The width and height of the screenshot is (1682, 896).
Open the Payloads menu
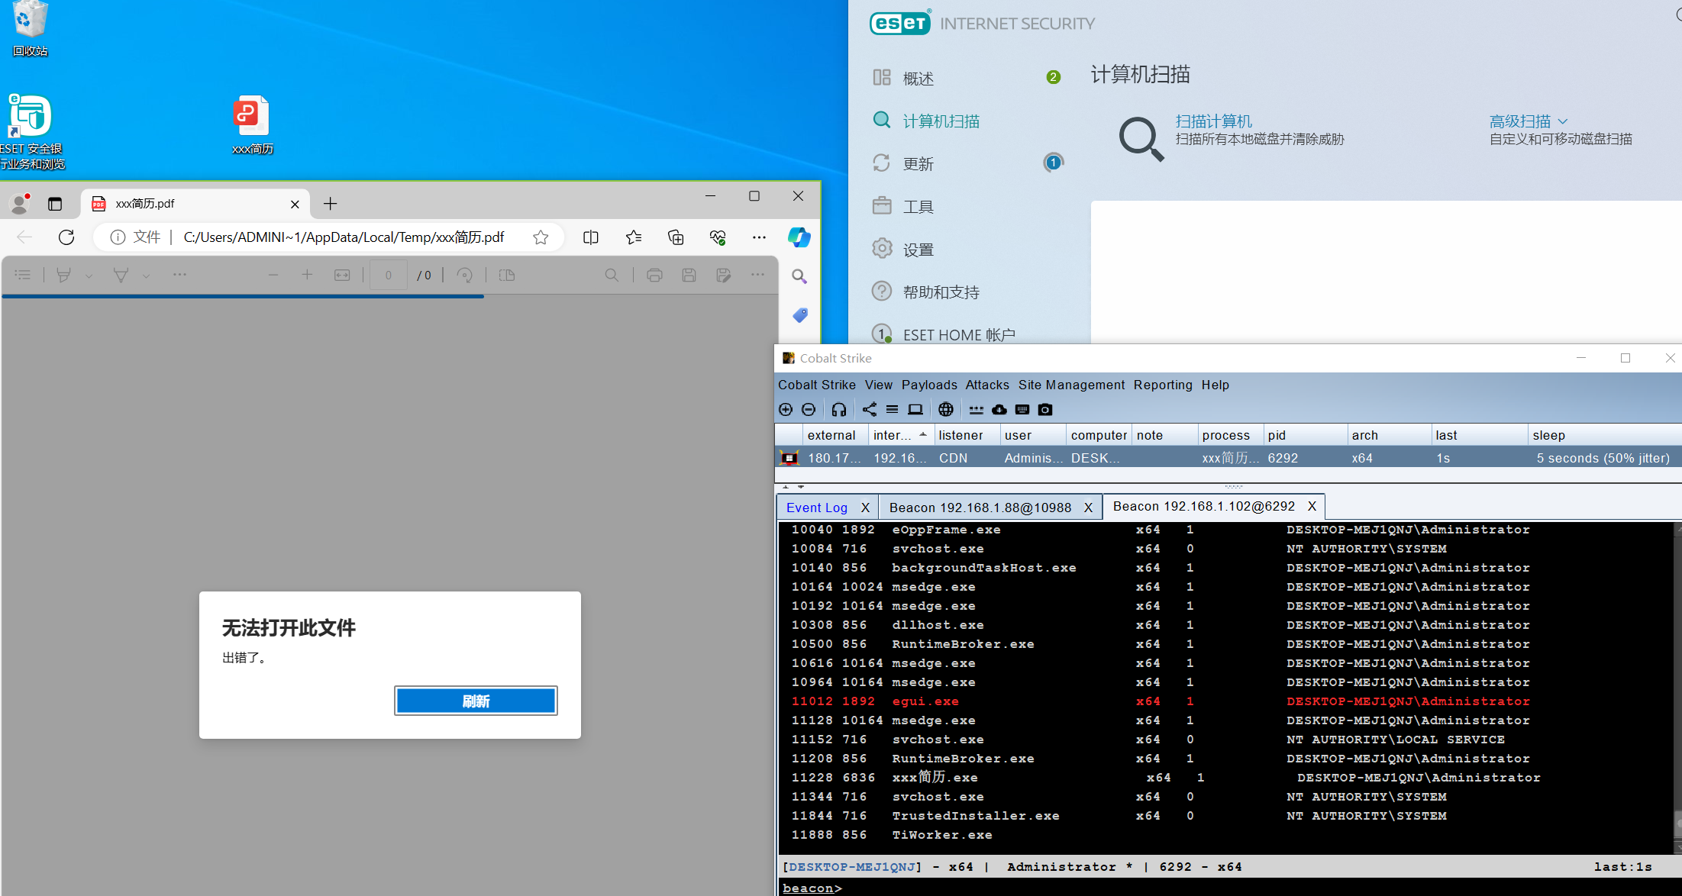click(929, 385)
